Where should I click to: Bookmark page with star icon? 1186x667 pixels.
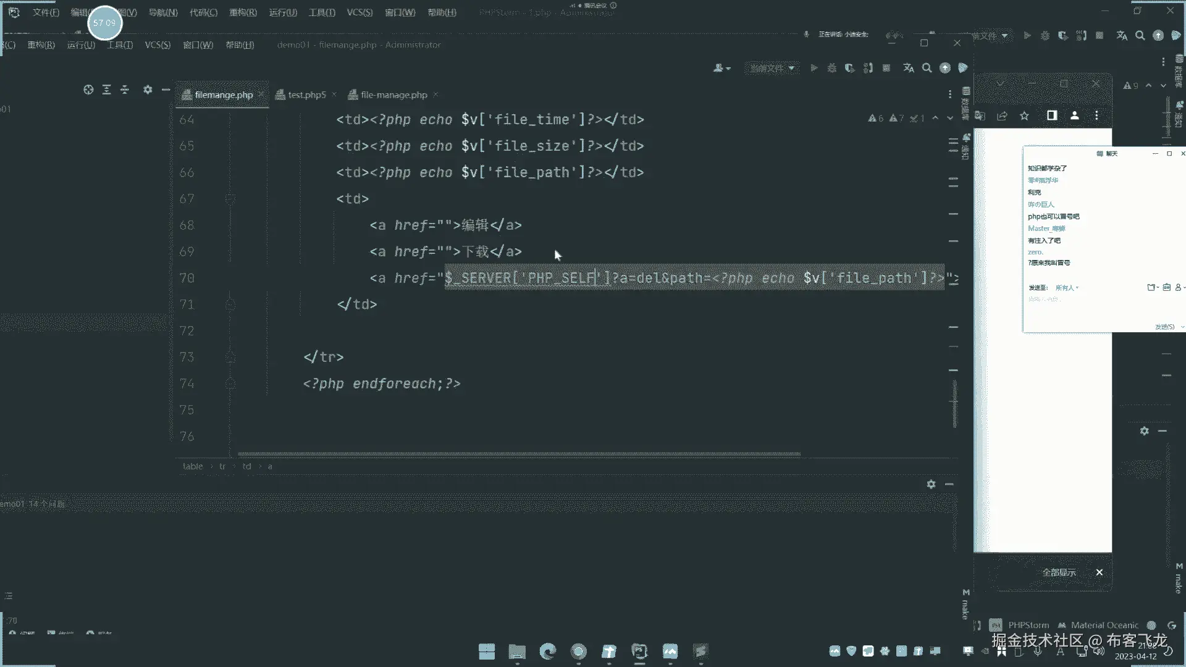pyautogui.click(x=1024, y=115)
